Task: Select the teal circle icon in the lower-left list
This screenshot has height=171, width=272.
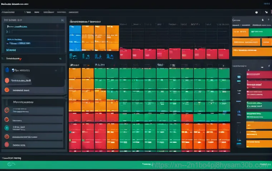Action: coord(6,128)
